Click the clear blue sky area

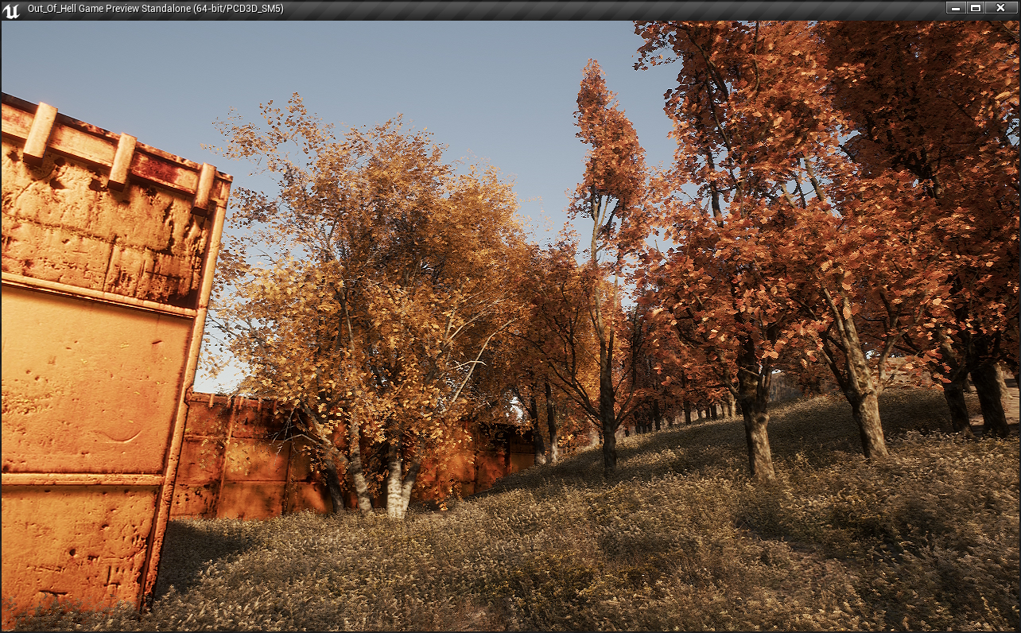coord(398,72)
